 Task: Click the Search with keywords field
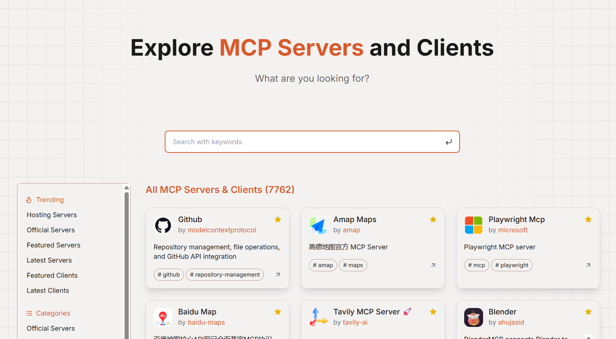(x=312, y=142)
